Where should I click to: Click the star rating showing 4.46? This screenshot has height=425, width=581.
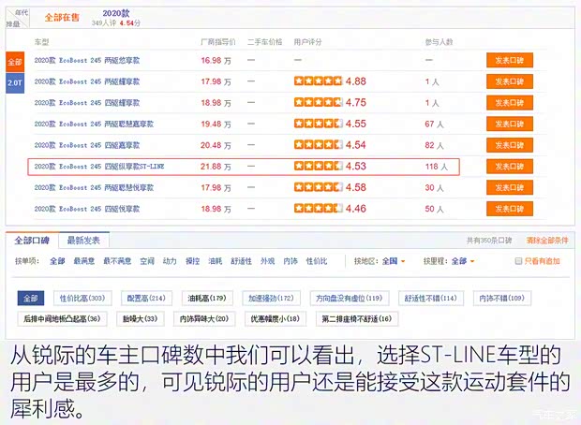point(318,209)
